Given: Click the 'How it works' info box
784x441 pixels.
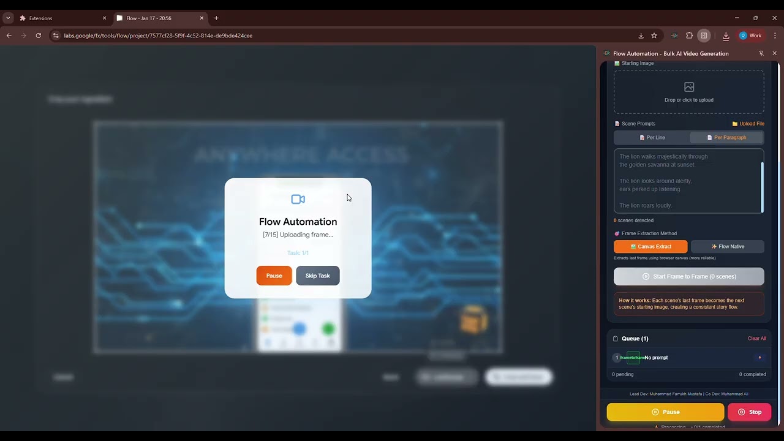Looking at the screenshot, I should click(x=689, y=304).
